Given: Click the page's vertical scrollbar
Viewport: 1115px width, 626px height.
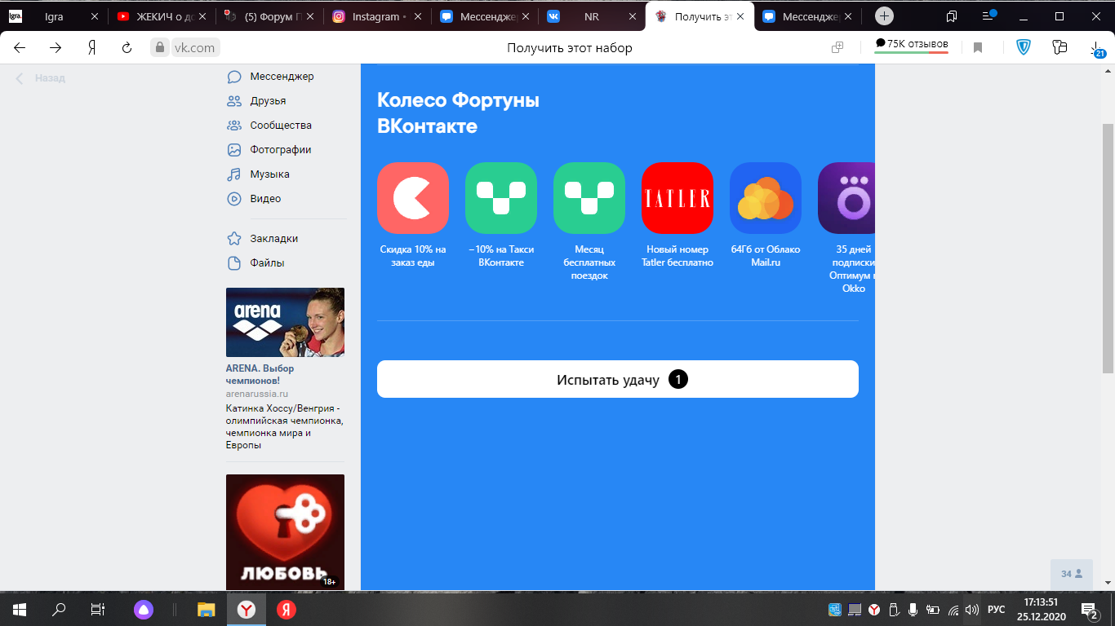Looking at the screenshot, I should coord(1108,248).
